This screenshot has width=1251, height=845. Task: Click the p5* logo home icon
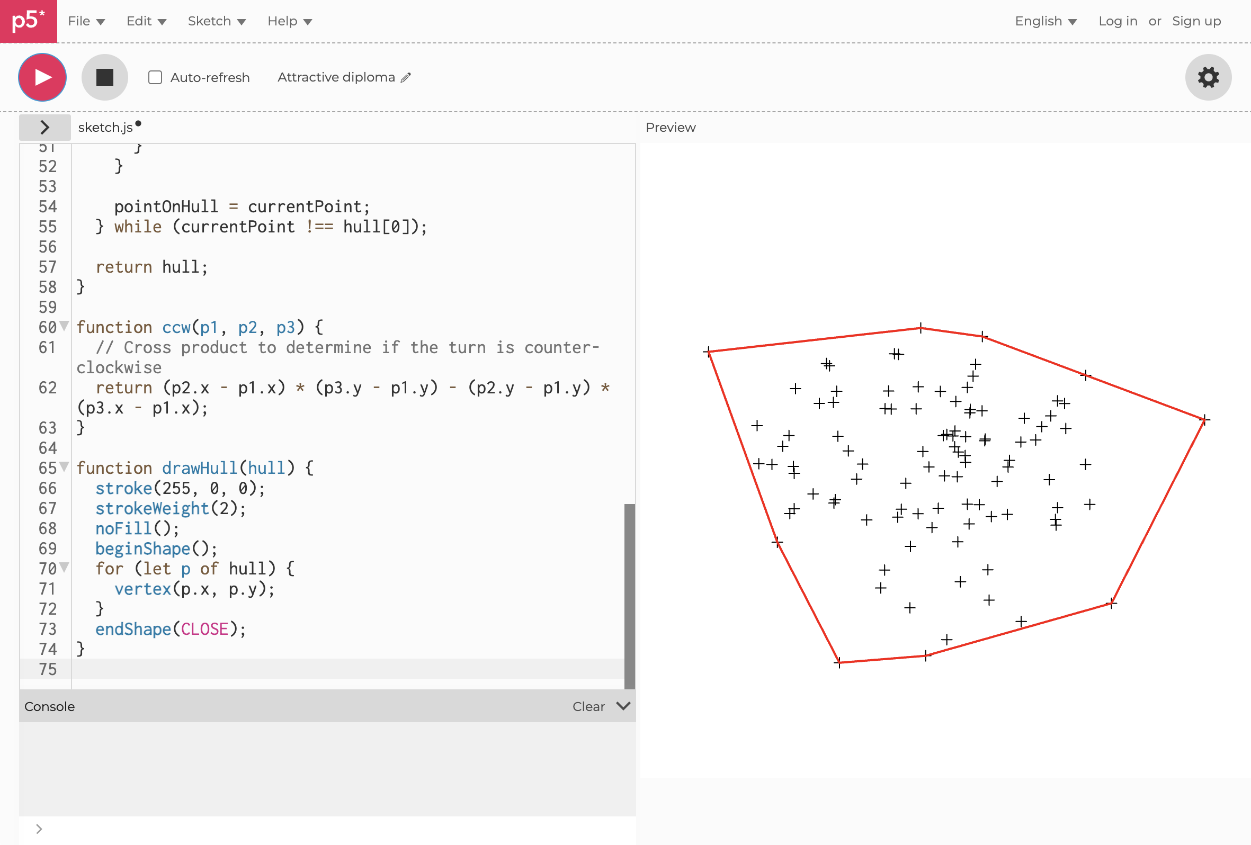point(28,21)
